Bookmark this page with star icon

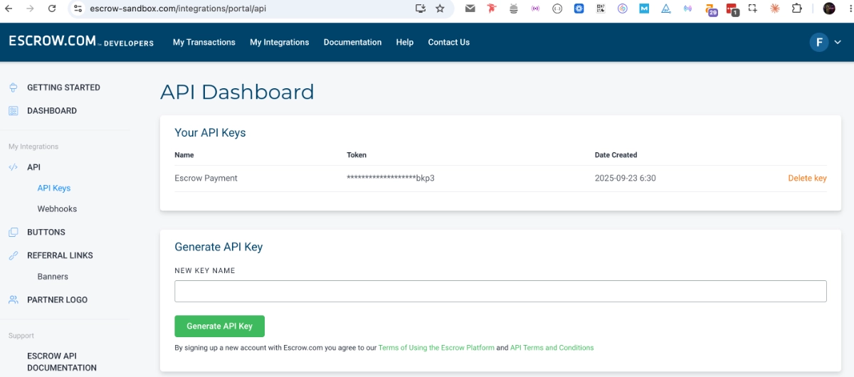(440, 9)
